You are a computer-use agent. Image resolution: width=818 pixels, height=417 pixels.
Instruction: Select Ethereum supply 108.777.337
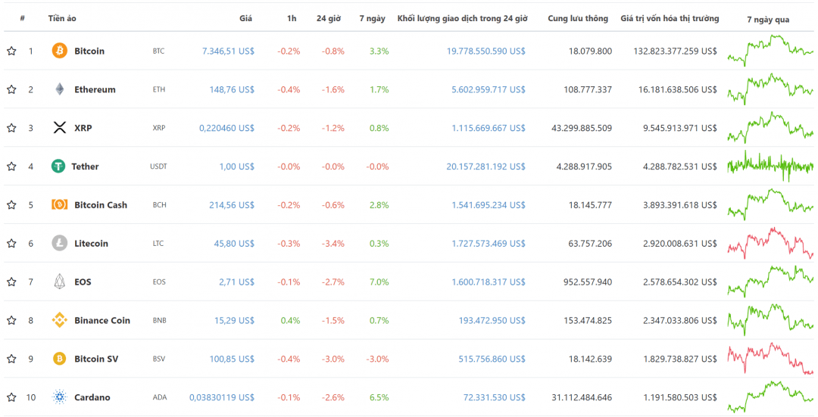tap(588, 89)
